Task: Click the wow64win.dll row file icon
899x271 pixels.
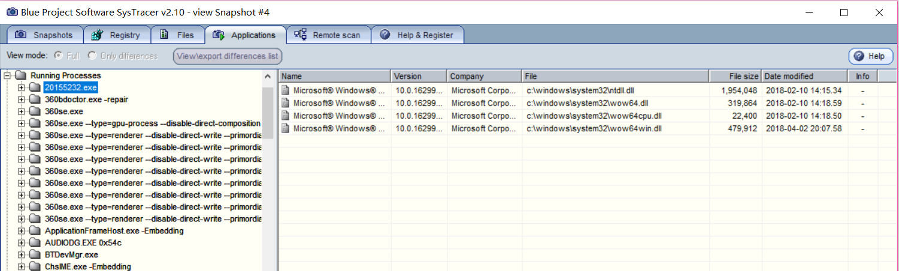Action: [286, 128]
